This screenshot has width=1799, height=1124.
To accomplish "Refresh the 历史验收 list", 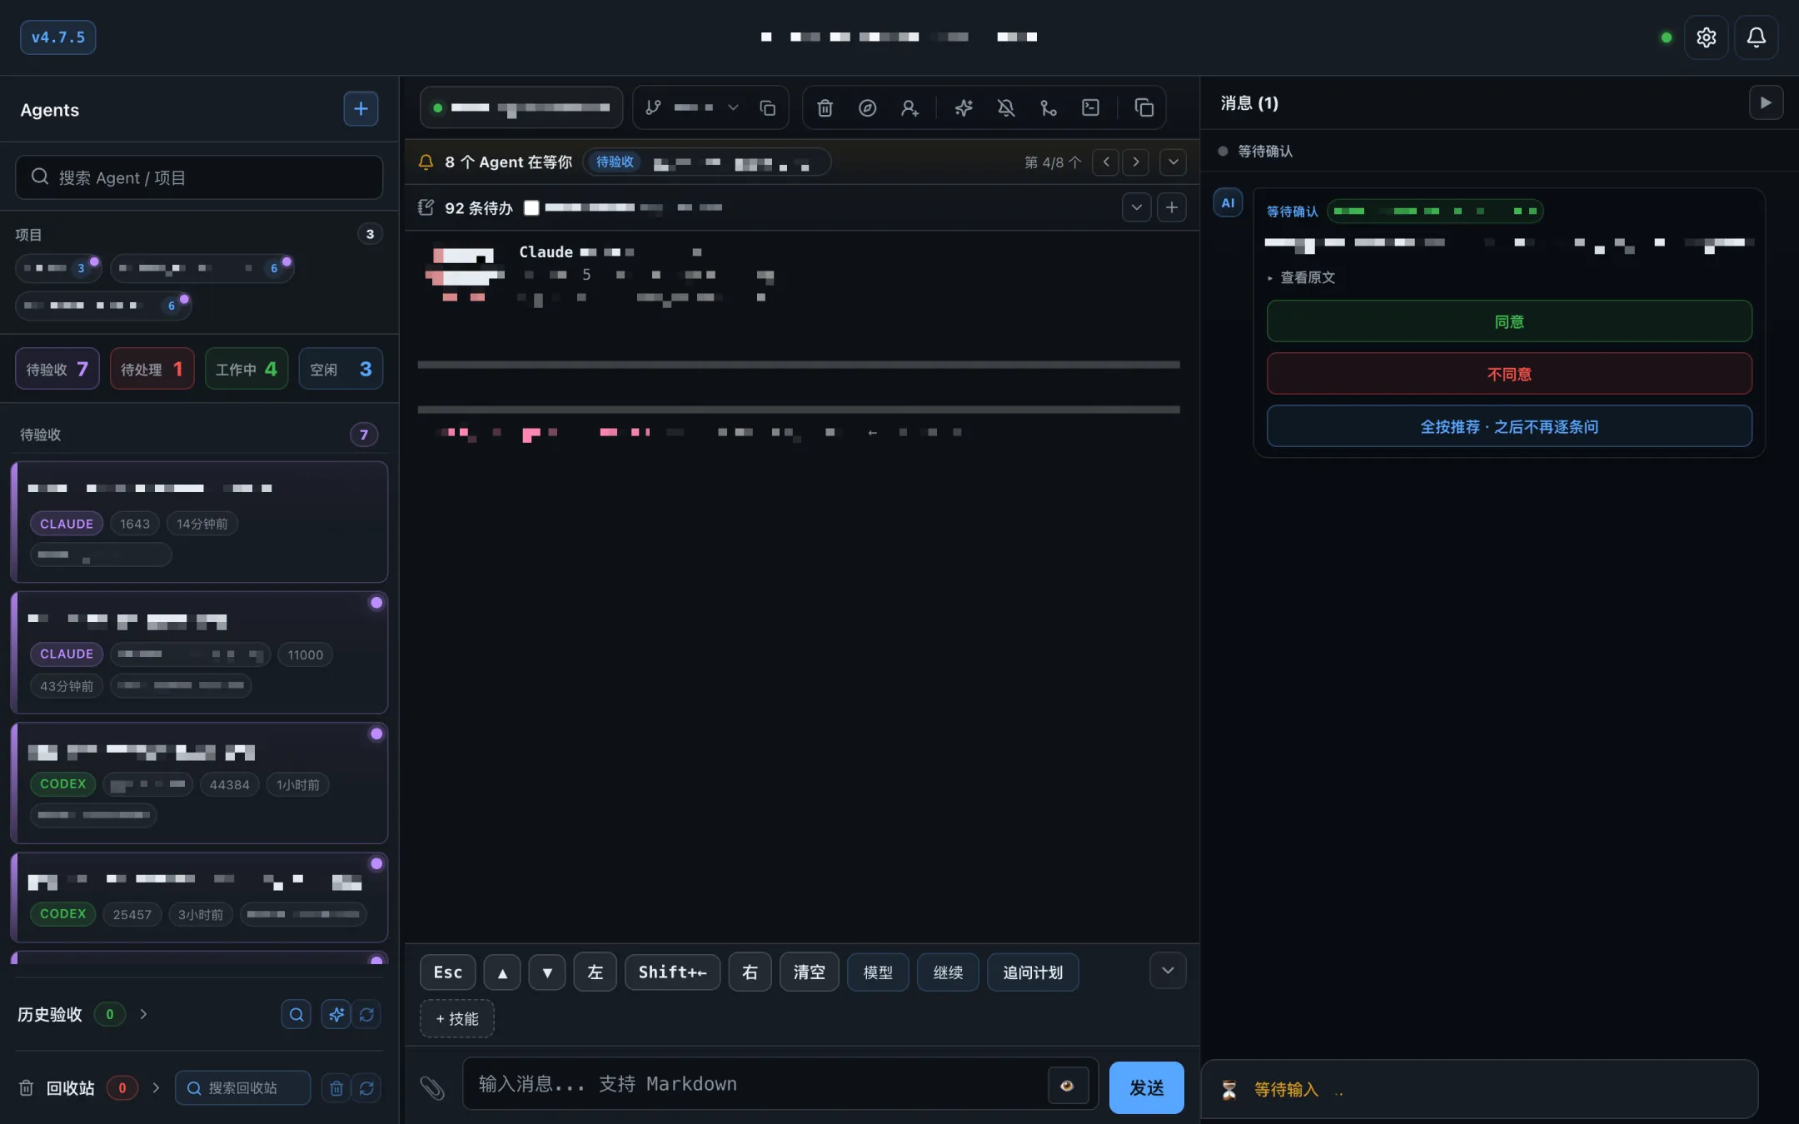I will pyautogui.click(x=366, y=1014).
